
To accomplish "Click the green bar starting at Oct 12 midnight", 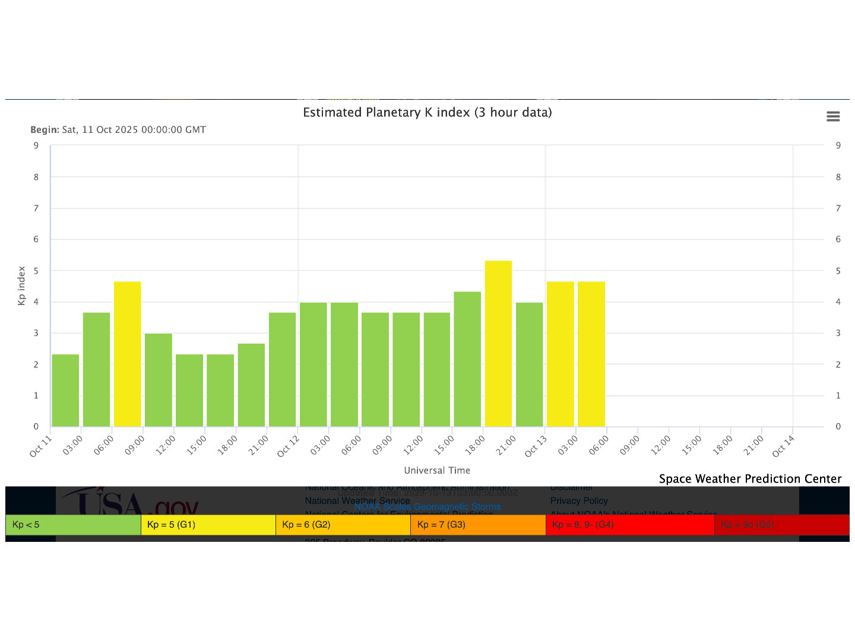I will tap(313, 364).
